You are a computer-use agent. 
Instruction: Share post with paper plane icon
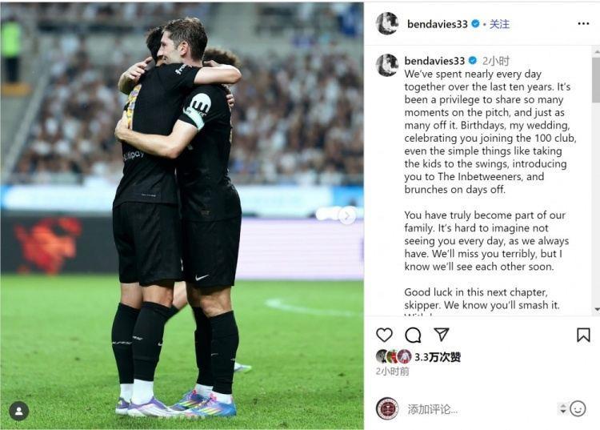point(441,334)
